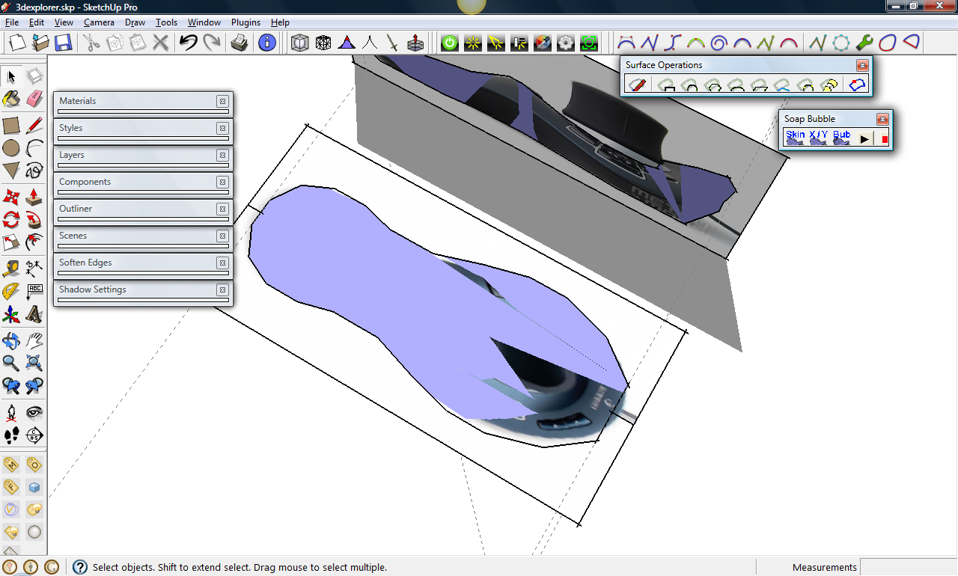Select the Polygon triangle tool

[11, 171]
